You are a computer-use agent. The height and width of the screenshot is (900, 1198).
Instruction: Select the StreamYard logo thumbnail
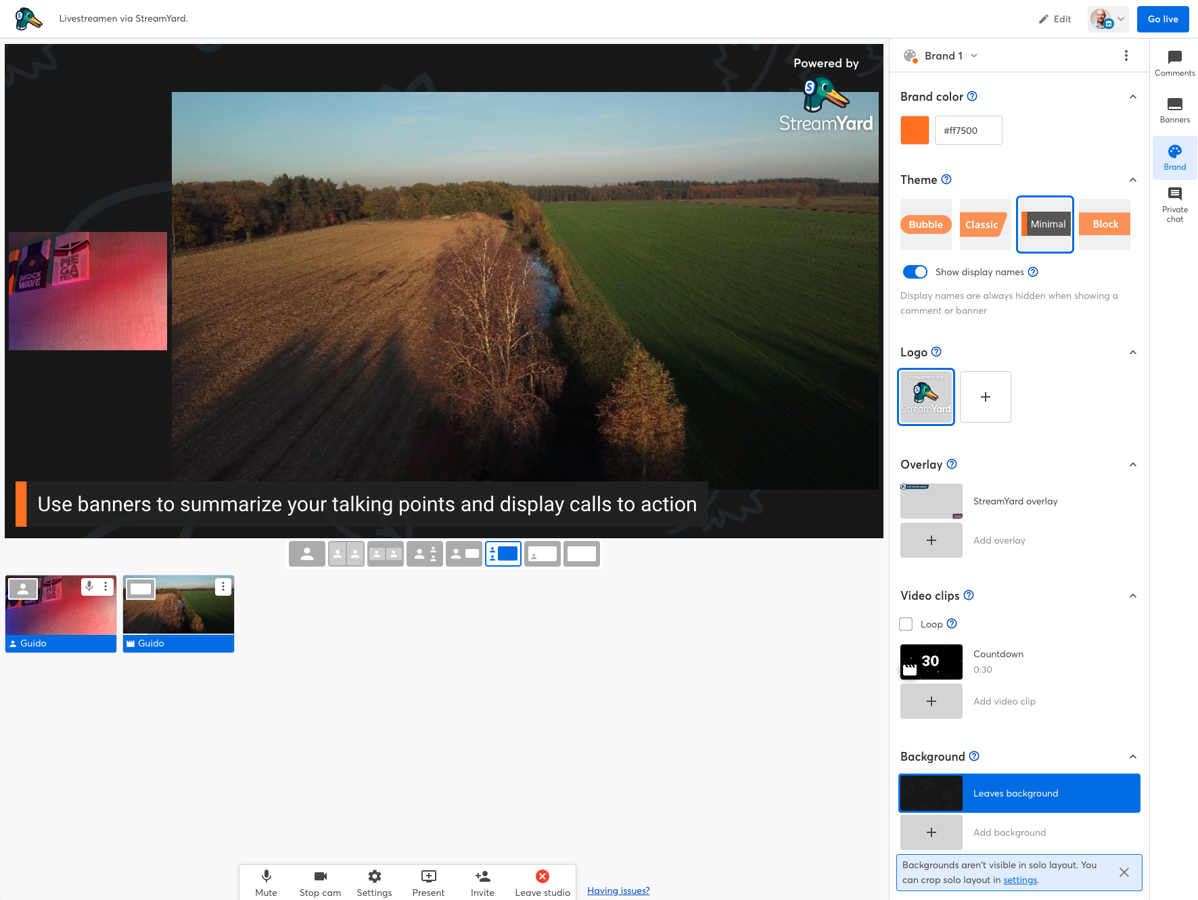[926, 397]
